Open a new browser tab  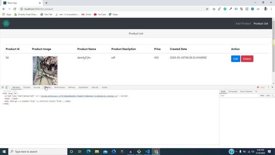46,3
